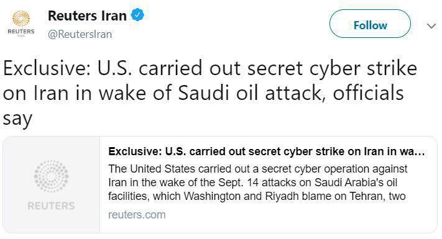
Task: Visit the @ReutersIran handle
Action: tap(80, 34)
